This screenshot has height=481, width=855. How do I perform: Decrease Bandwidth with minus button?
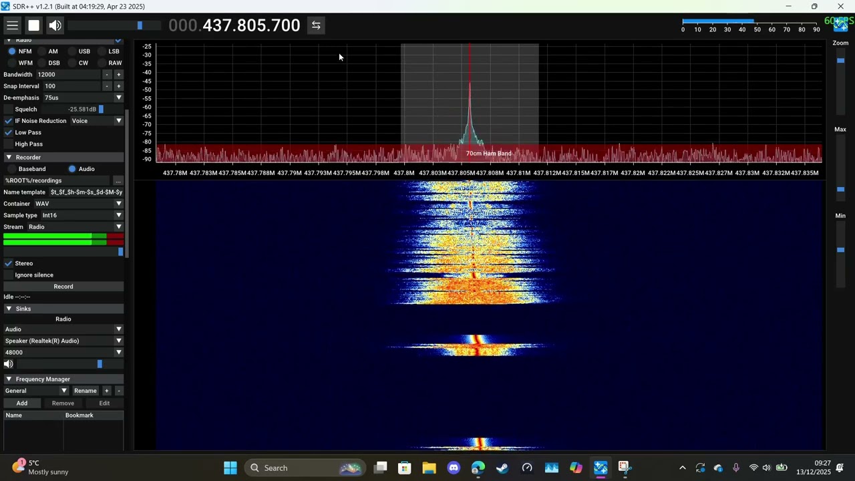[107, 75]
